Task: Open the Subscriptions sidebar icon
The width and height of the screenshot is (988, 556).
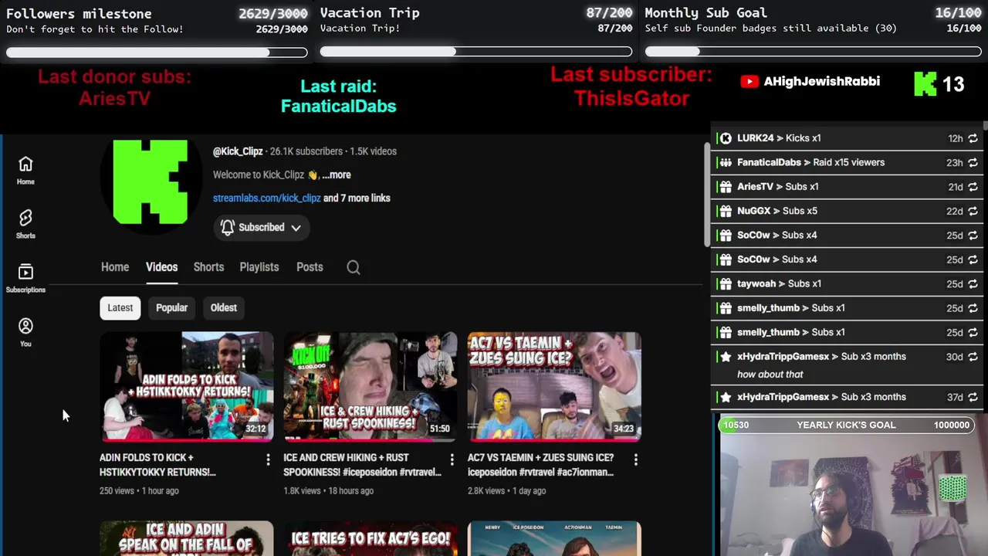Action: pyautogui.click(x=25, y=278)
